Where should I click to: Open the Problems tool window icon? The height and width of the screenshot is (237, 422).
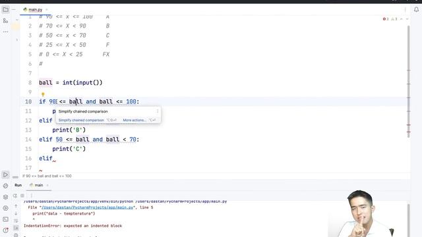tap(5, 230)
